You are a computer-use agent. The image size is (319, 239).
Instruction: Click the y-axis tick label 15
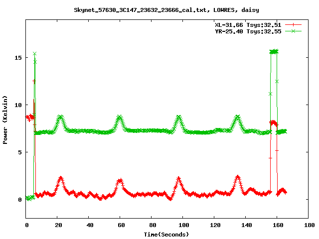(x=18, y=58)
